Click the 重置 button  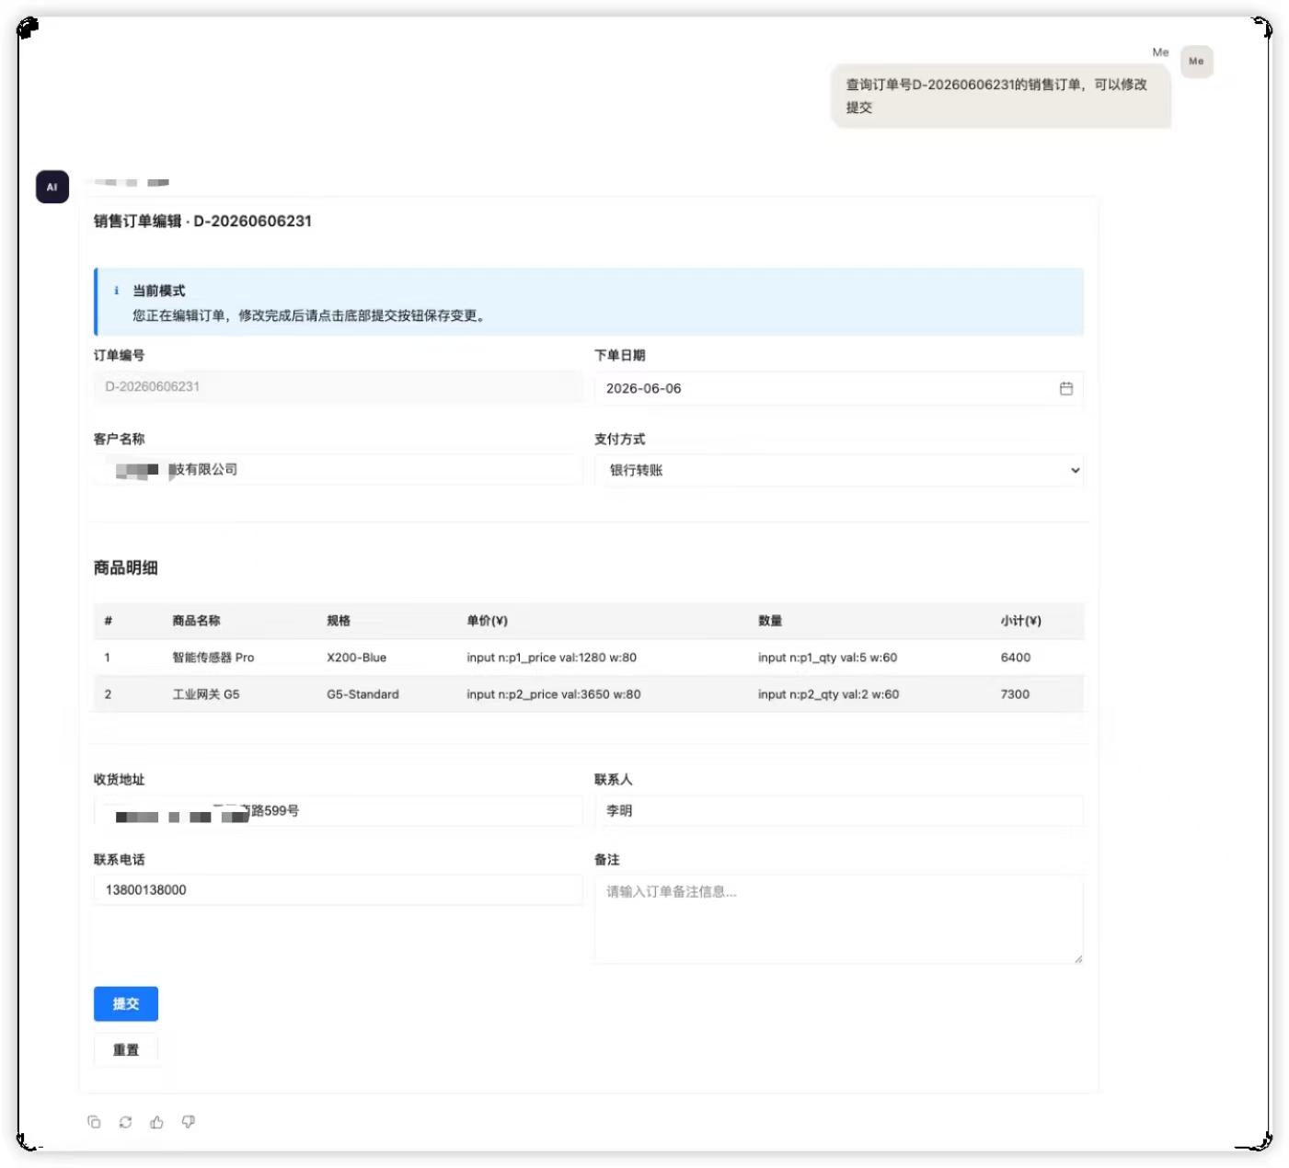[x=126, y=1049]
